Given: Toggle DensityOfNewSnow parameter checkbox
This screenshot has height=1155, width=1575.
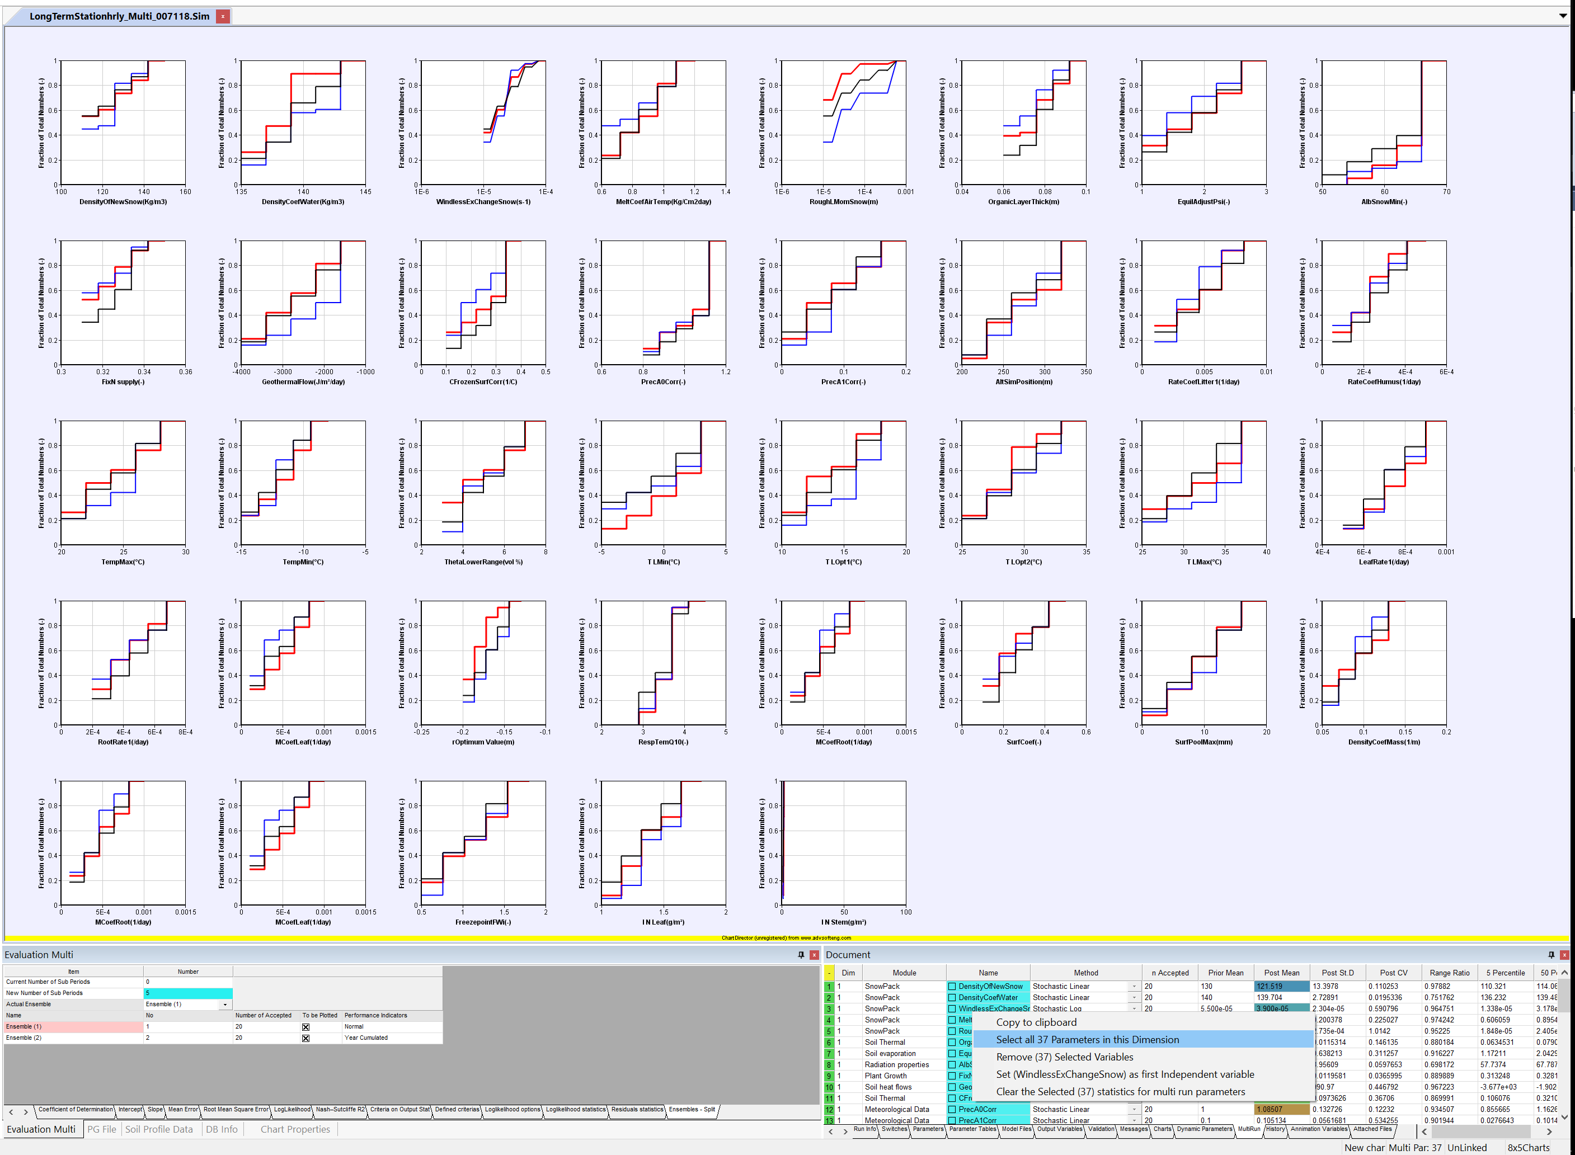Looking at the screenshot, I should (x=952, y=987).
